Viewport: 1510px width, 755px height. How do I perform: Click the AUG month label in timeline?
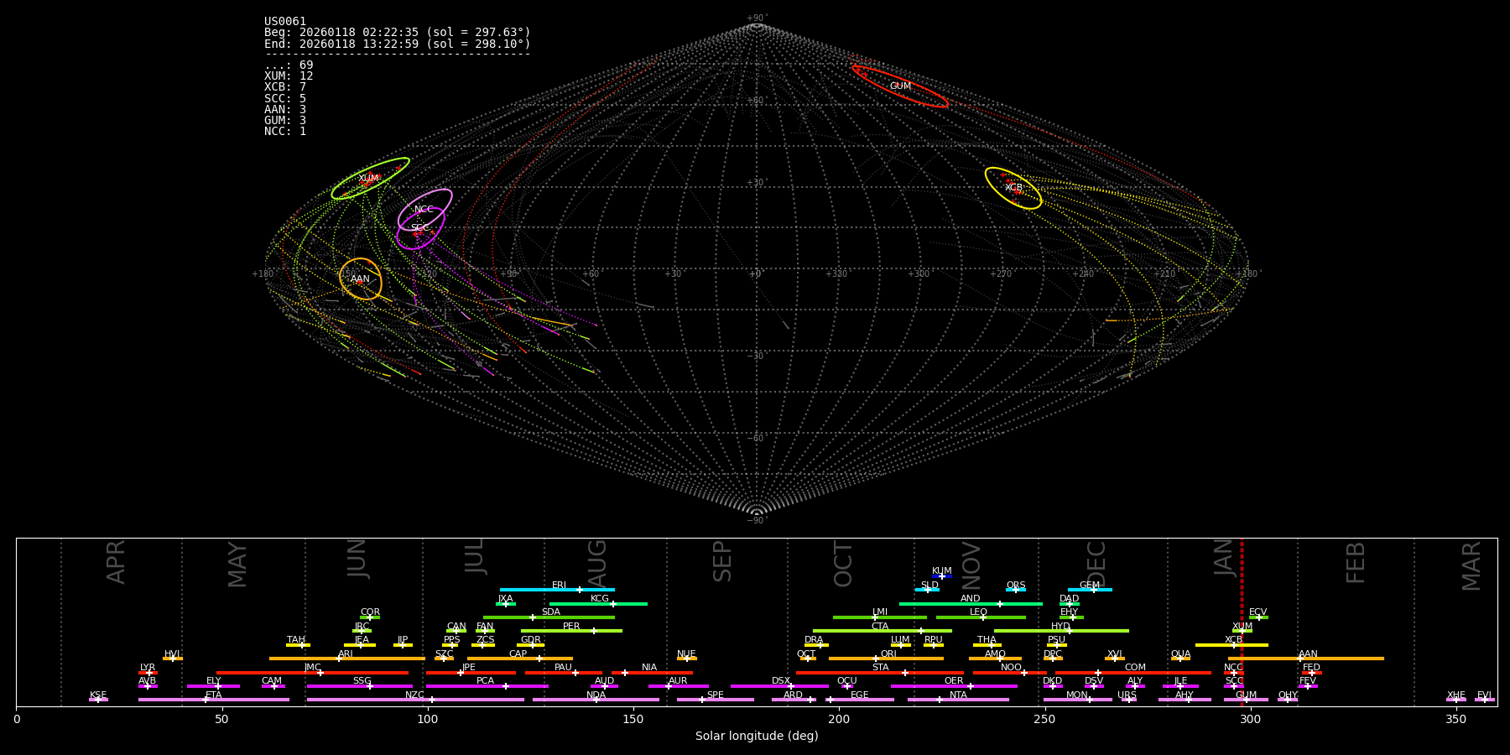(597, 563)
